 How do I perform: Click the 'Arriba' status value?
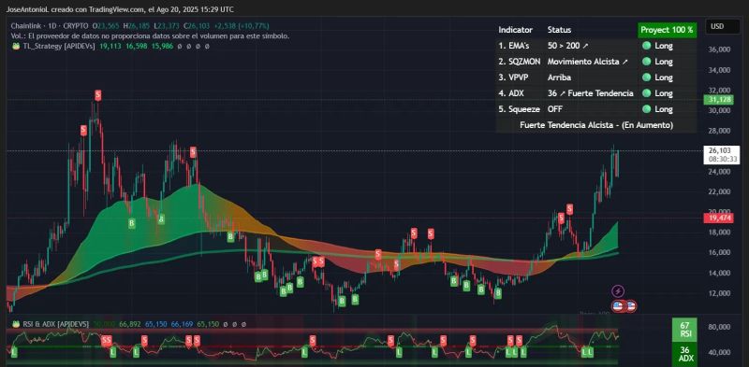pyautogui.click(x=559, y=78)
